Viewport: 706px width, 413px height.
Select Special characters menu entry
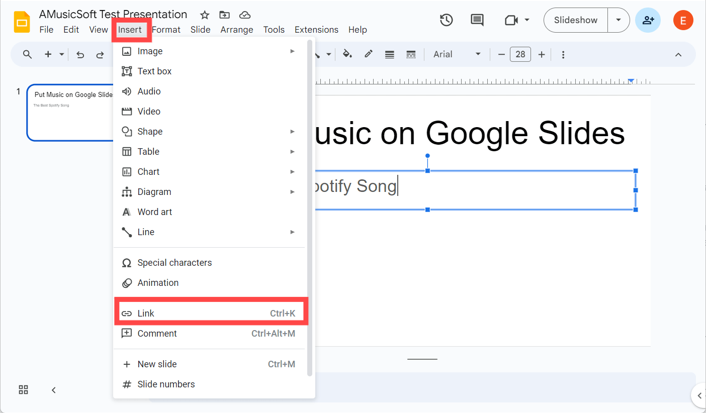[209, 263]
